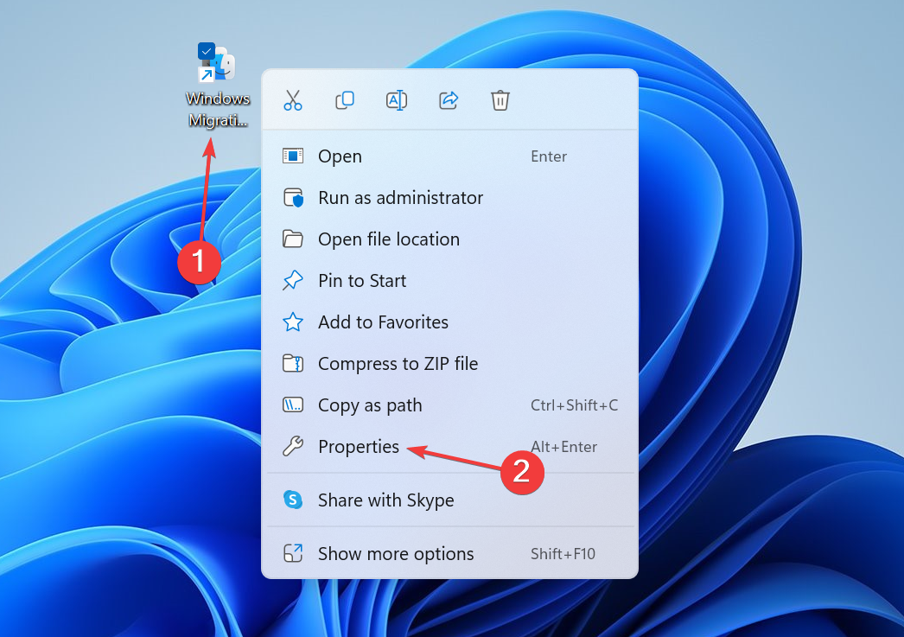Screen dimensions: 904x637
Task: Select the Windows Migration shortcut icon
Action: click(x=217, y=64)
